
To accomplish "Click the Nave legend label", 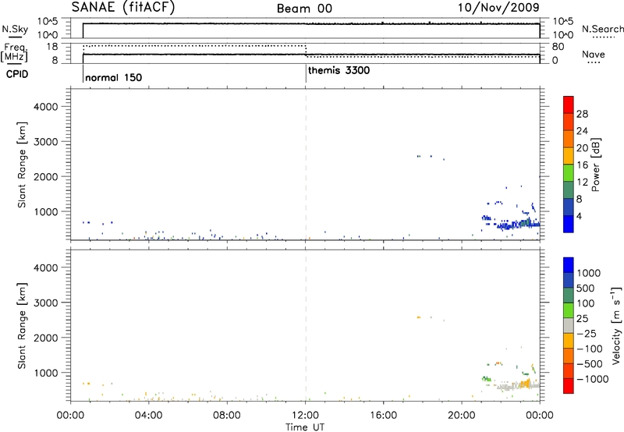I will (594, 55).
